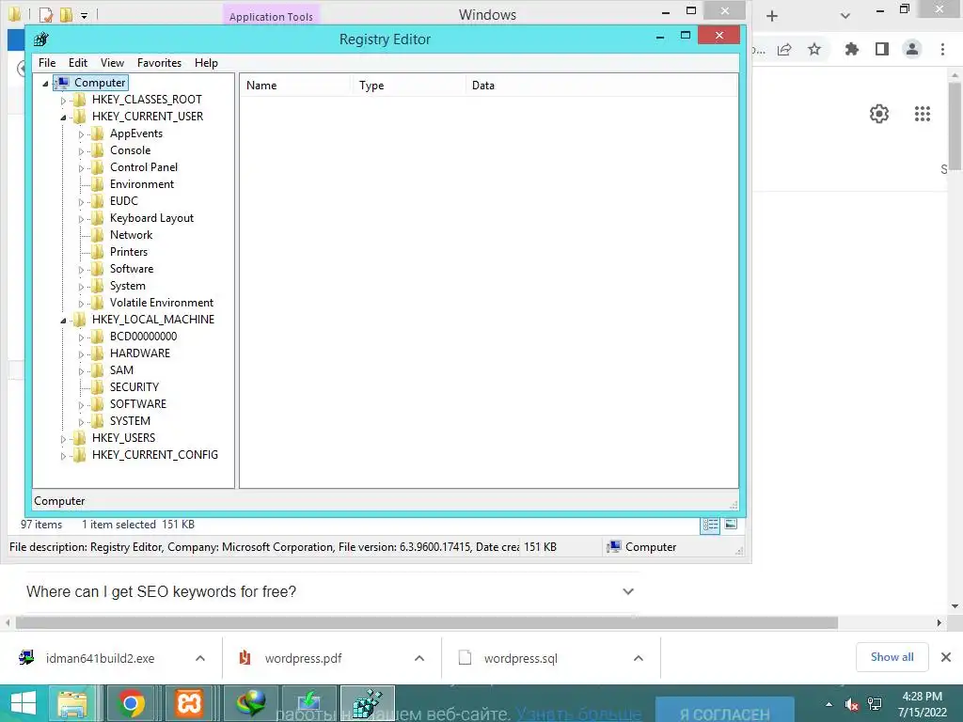Open the Chrome tab search chevron
This screenshot has width=963, height=722.
pyautogui.click(x=845, y=16)
